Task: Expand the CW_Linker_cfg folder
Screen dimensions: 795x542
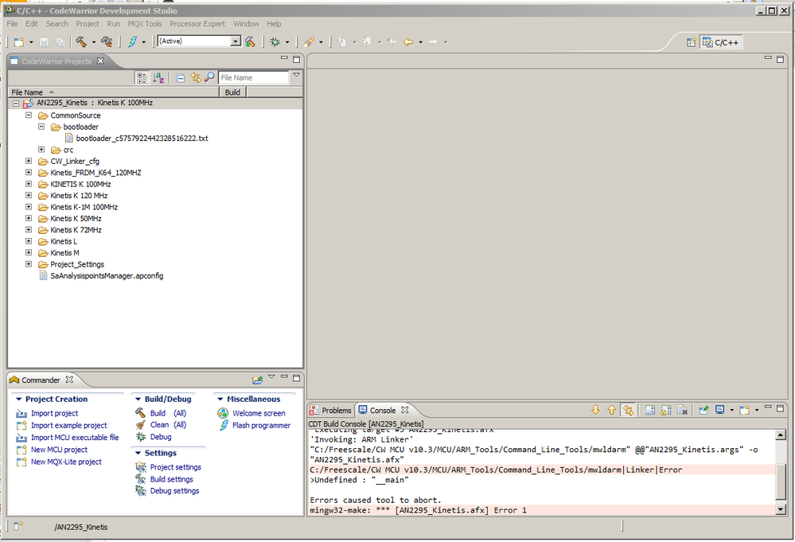Action: pos(29,161)
